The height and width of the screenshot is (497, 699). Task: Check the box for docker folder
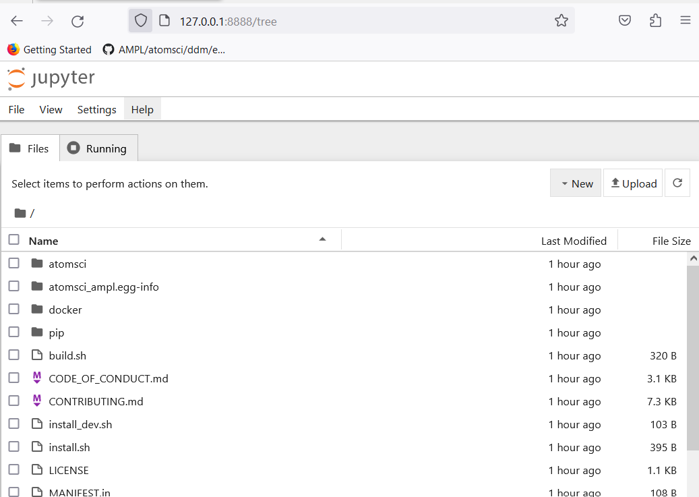pos(14,309)
